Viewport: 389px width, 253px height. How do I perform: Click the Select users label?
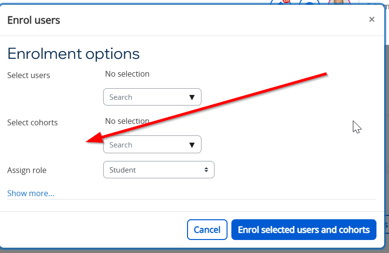point(28,75)
